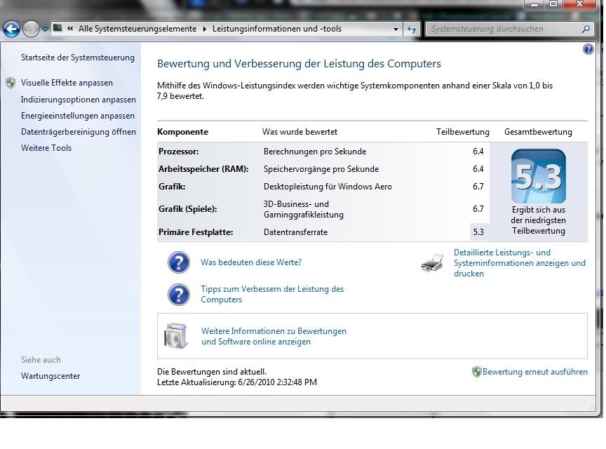Click the page heading Bewertung und Verbesserung der Leistung
606x449 pixels.
coord(299,64)
